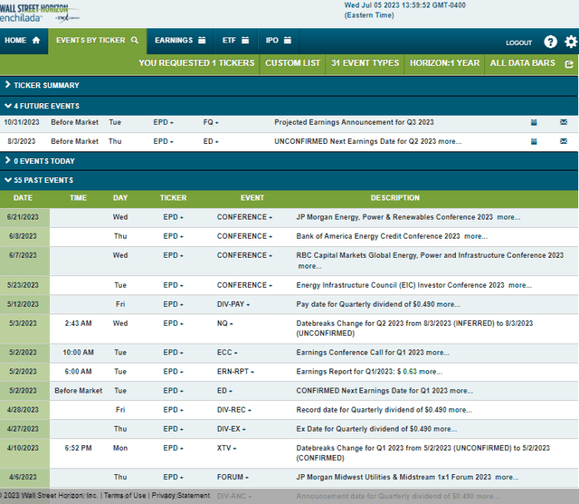Select the Events By Ticker tab
Image resolution: width=579 pixels, height=504 pixels.
point(97,40)
